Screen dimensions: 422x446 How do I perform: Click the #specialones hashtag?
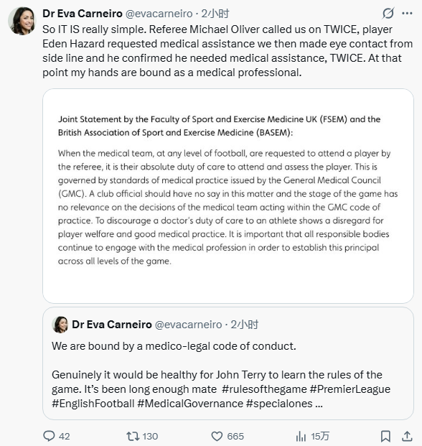(x=279, y=404)
